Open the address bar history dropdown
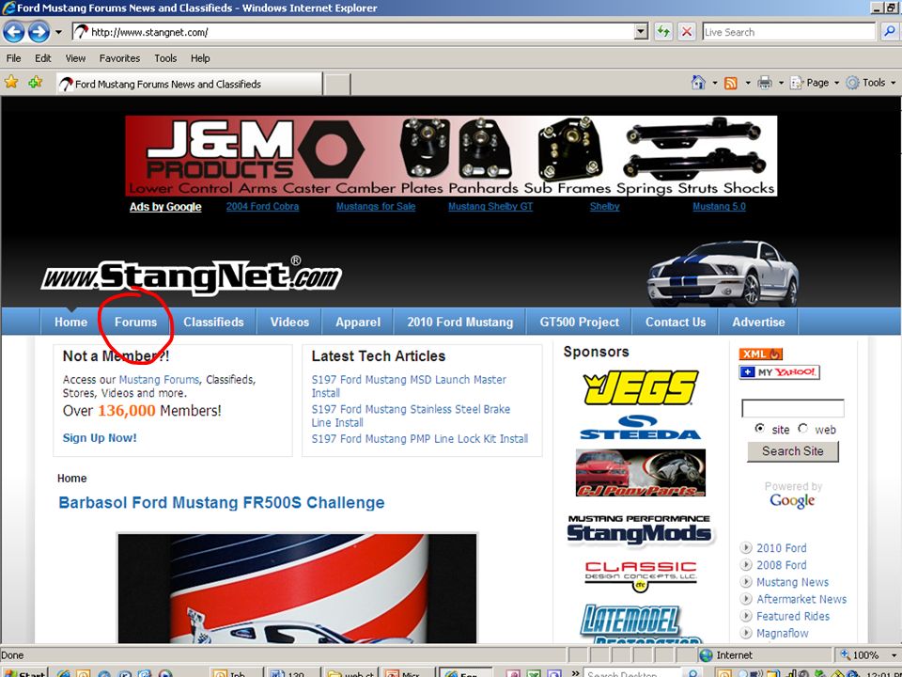902x677 pixels. point(642,32)
